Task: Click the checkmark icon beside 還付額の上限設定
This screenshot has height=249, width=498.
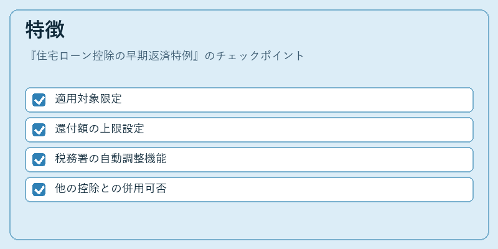Action: click(39, 130)
